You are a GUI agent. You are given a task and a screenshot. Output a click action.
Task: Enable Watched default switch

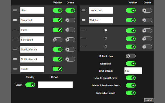point(147,20)
